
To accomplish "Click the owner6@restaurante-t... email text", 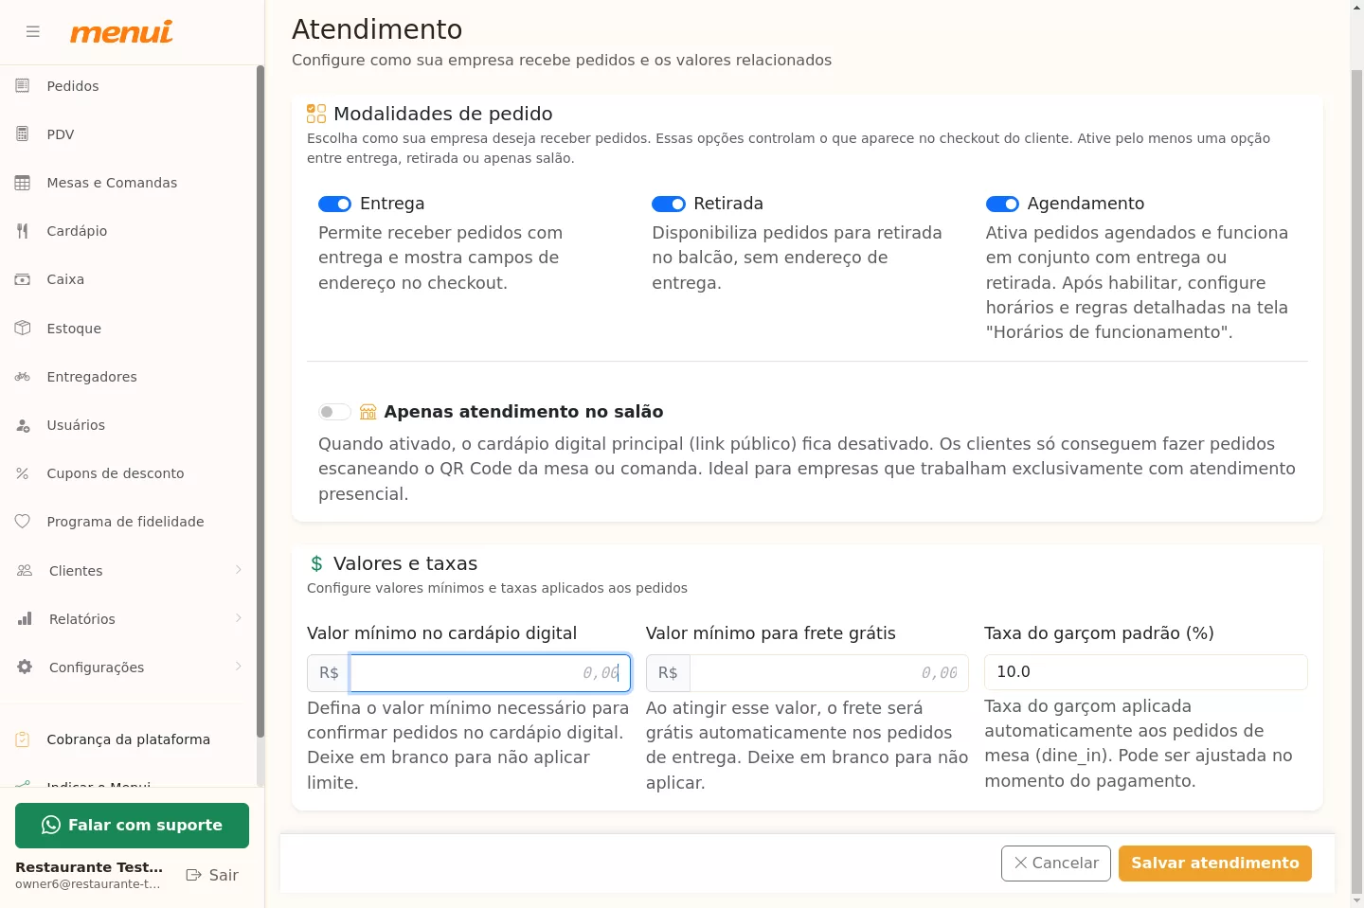I will click(88, 884).
